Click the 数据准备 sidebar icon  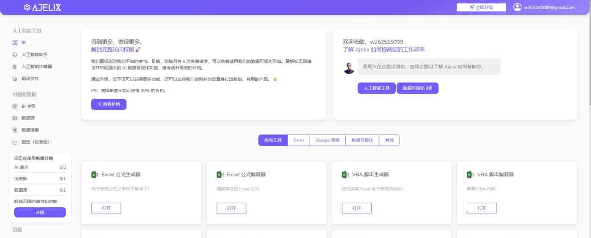click(15, 130)
